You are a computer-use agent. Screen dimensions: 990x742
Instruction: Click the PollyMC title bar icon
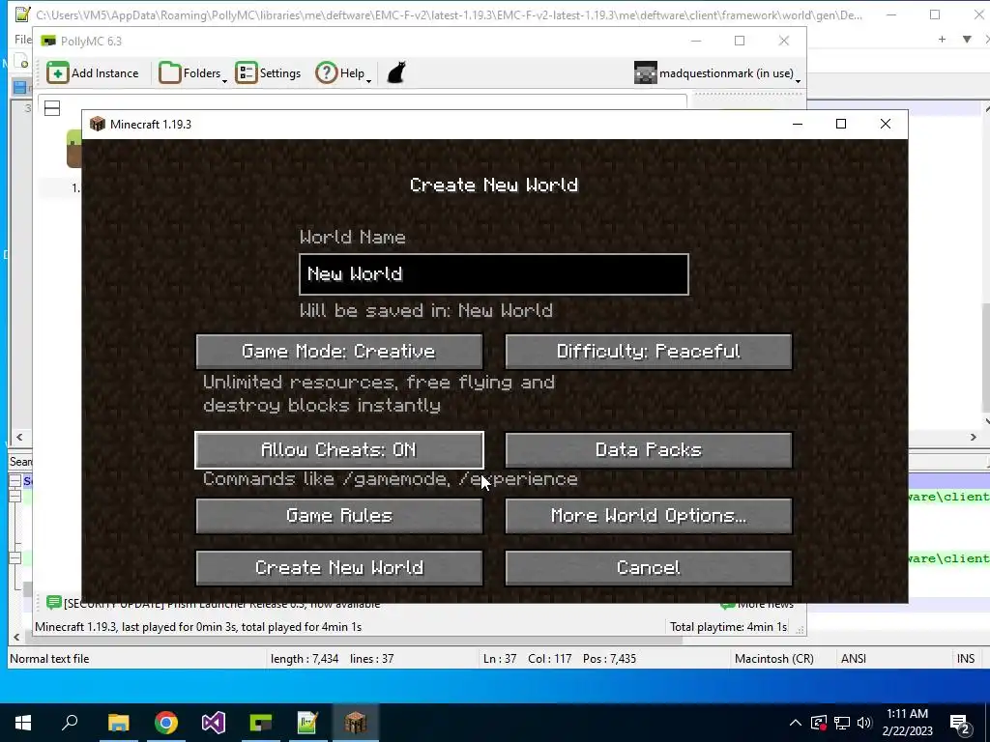point(48,41)
